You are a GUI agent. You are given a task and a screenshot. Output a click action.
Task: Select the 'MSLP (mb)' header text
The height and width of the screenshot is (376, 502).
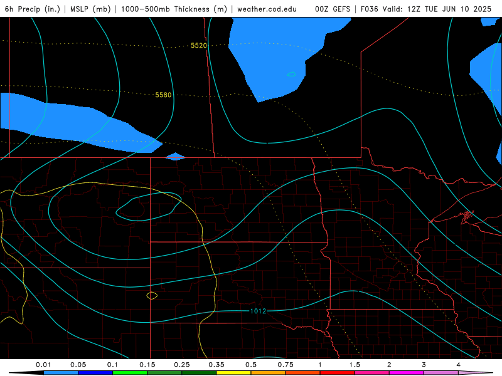tap(90, 9)
